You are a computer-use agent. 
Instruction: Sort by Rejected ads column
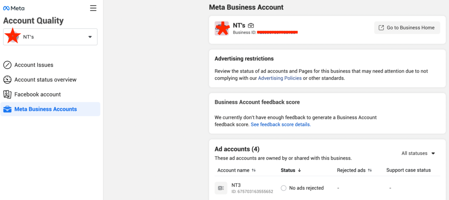coord(370,170)
